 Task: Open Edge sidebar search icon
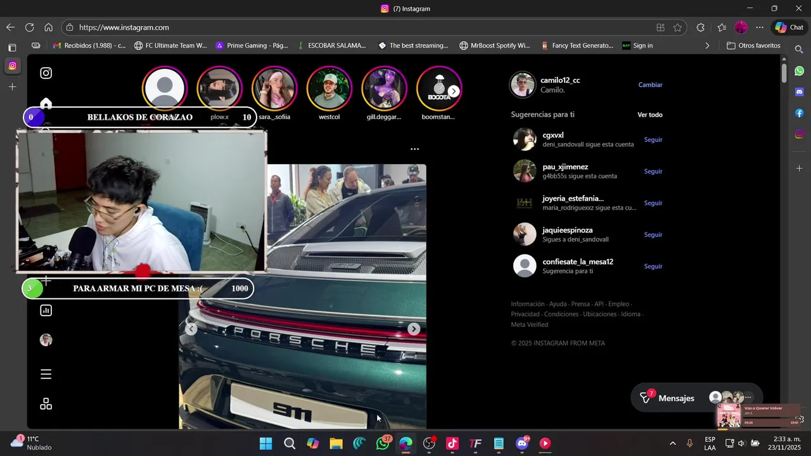click(799, 49)
